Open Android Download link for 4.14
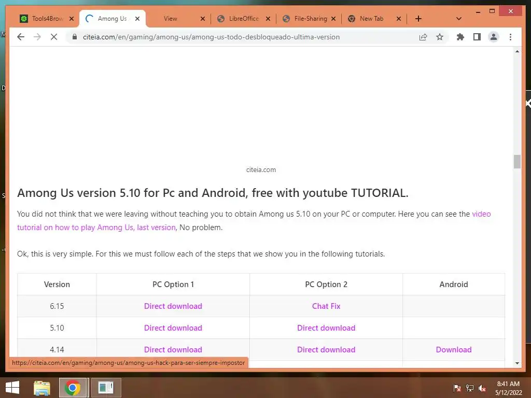 453,350
